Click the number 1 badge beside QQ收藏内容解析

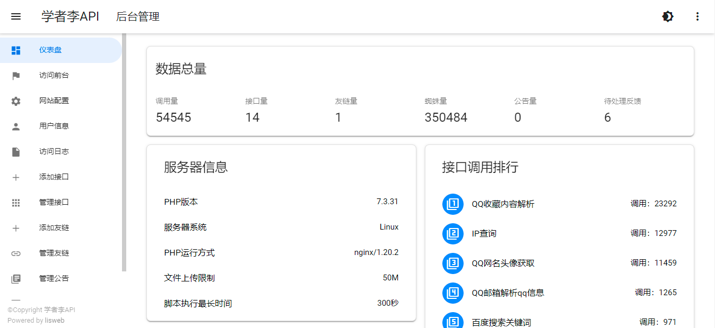pyautogui.click(x=452, y=204)
